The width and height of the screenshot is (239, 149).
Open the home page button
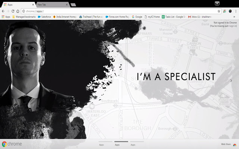18,11
